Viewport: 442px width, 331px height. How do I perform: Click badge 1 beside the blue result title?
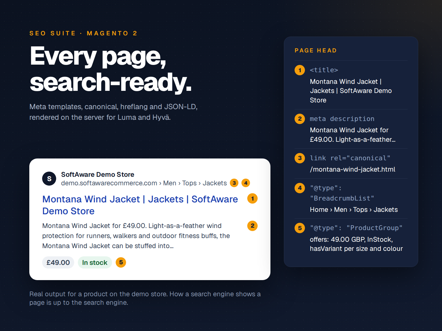click(x=252, y=198)
